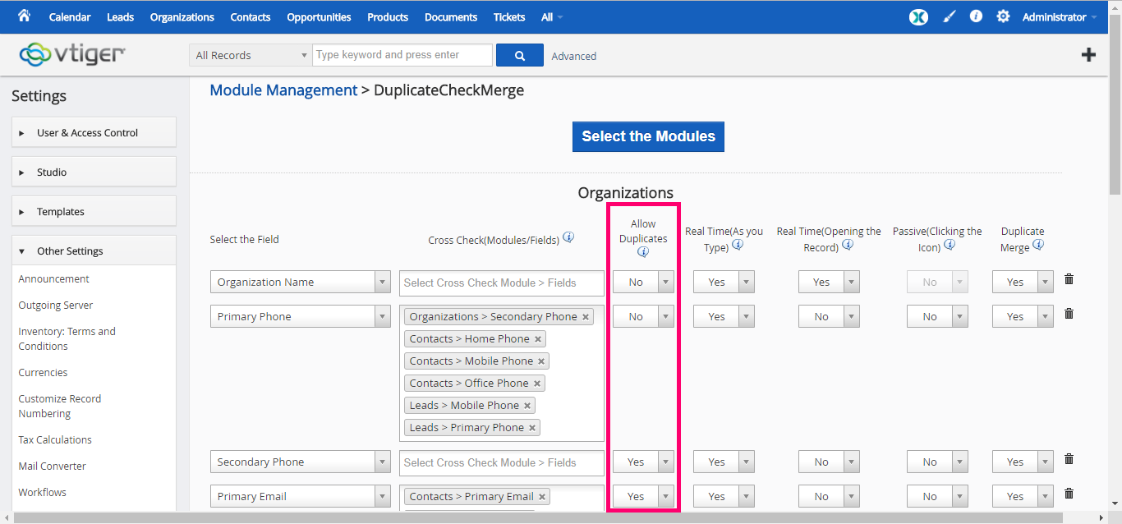Open the theme paintbrush icon
The height and width of the screenshot is (524, 1122).
tap(950, 16)
